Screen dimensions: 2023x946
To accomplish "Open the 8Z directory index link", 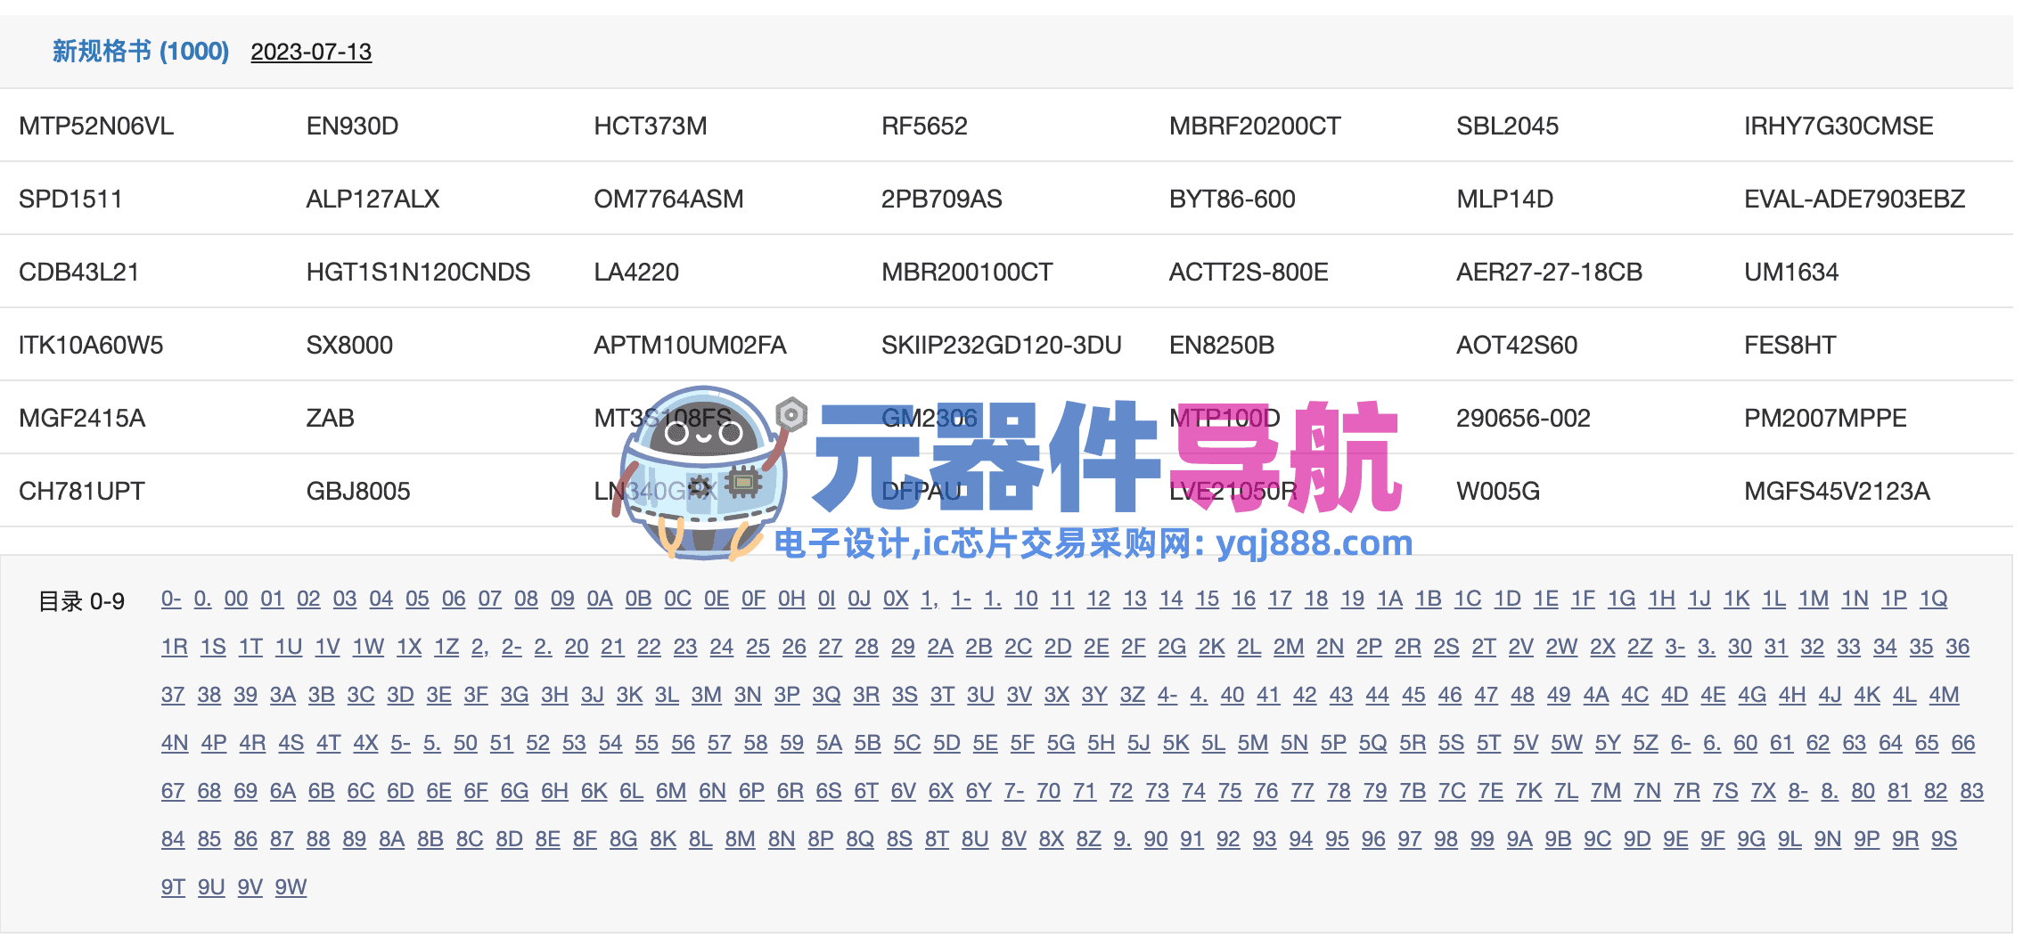I will 1088,840.
